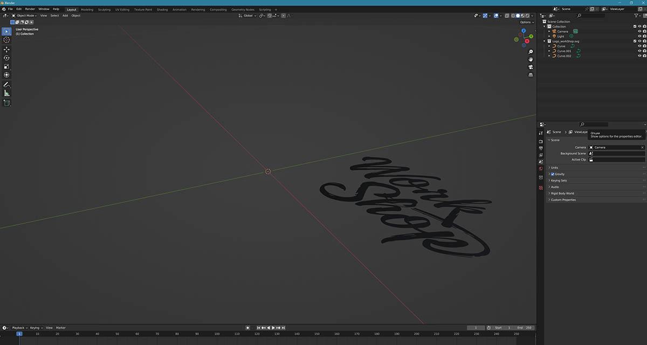Screen dimensions: 647x345
Task: Open the Render menu
Action: coord(30,9)
